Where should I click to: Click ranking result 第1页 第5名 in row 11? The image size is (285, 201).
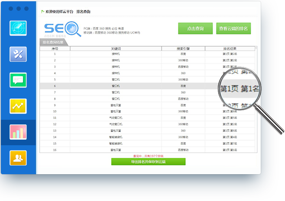pyautogui.click(x=230, y=118)
